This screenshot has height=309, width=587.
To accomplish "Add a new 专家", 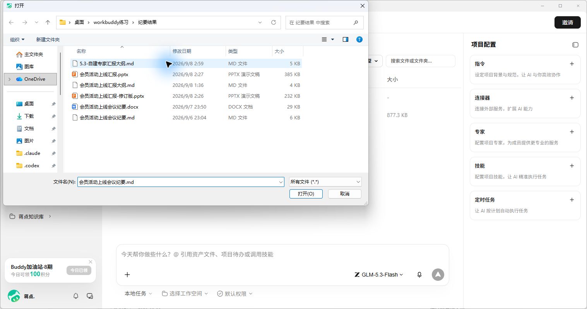I will tap(572, 132).
